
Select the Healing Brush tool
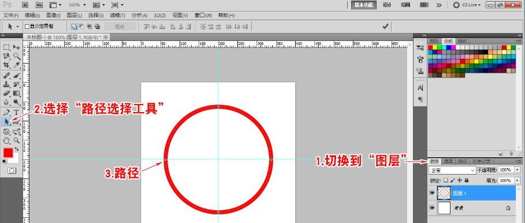pyautogui.click(x=6, y=75)
